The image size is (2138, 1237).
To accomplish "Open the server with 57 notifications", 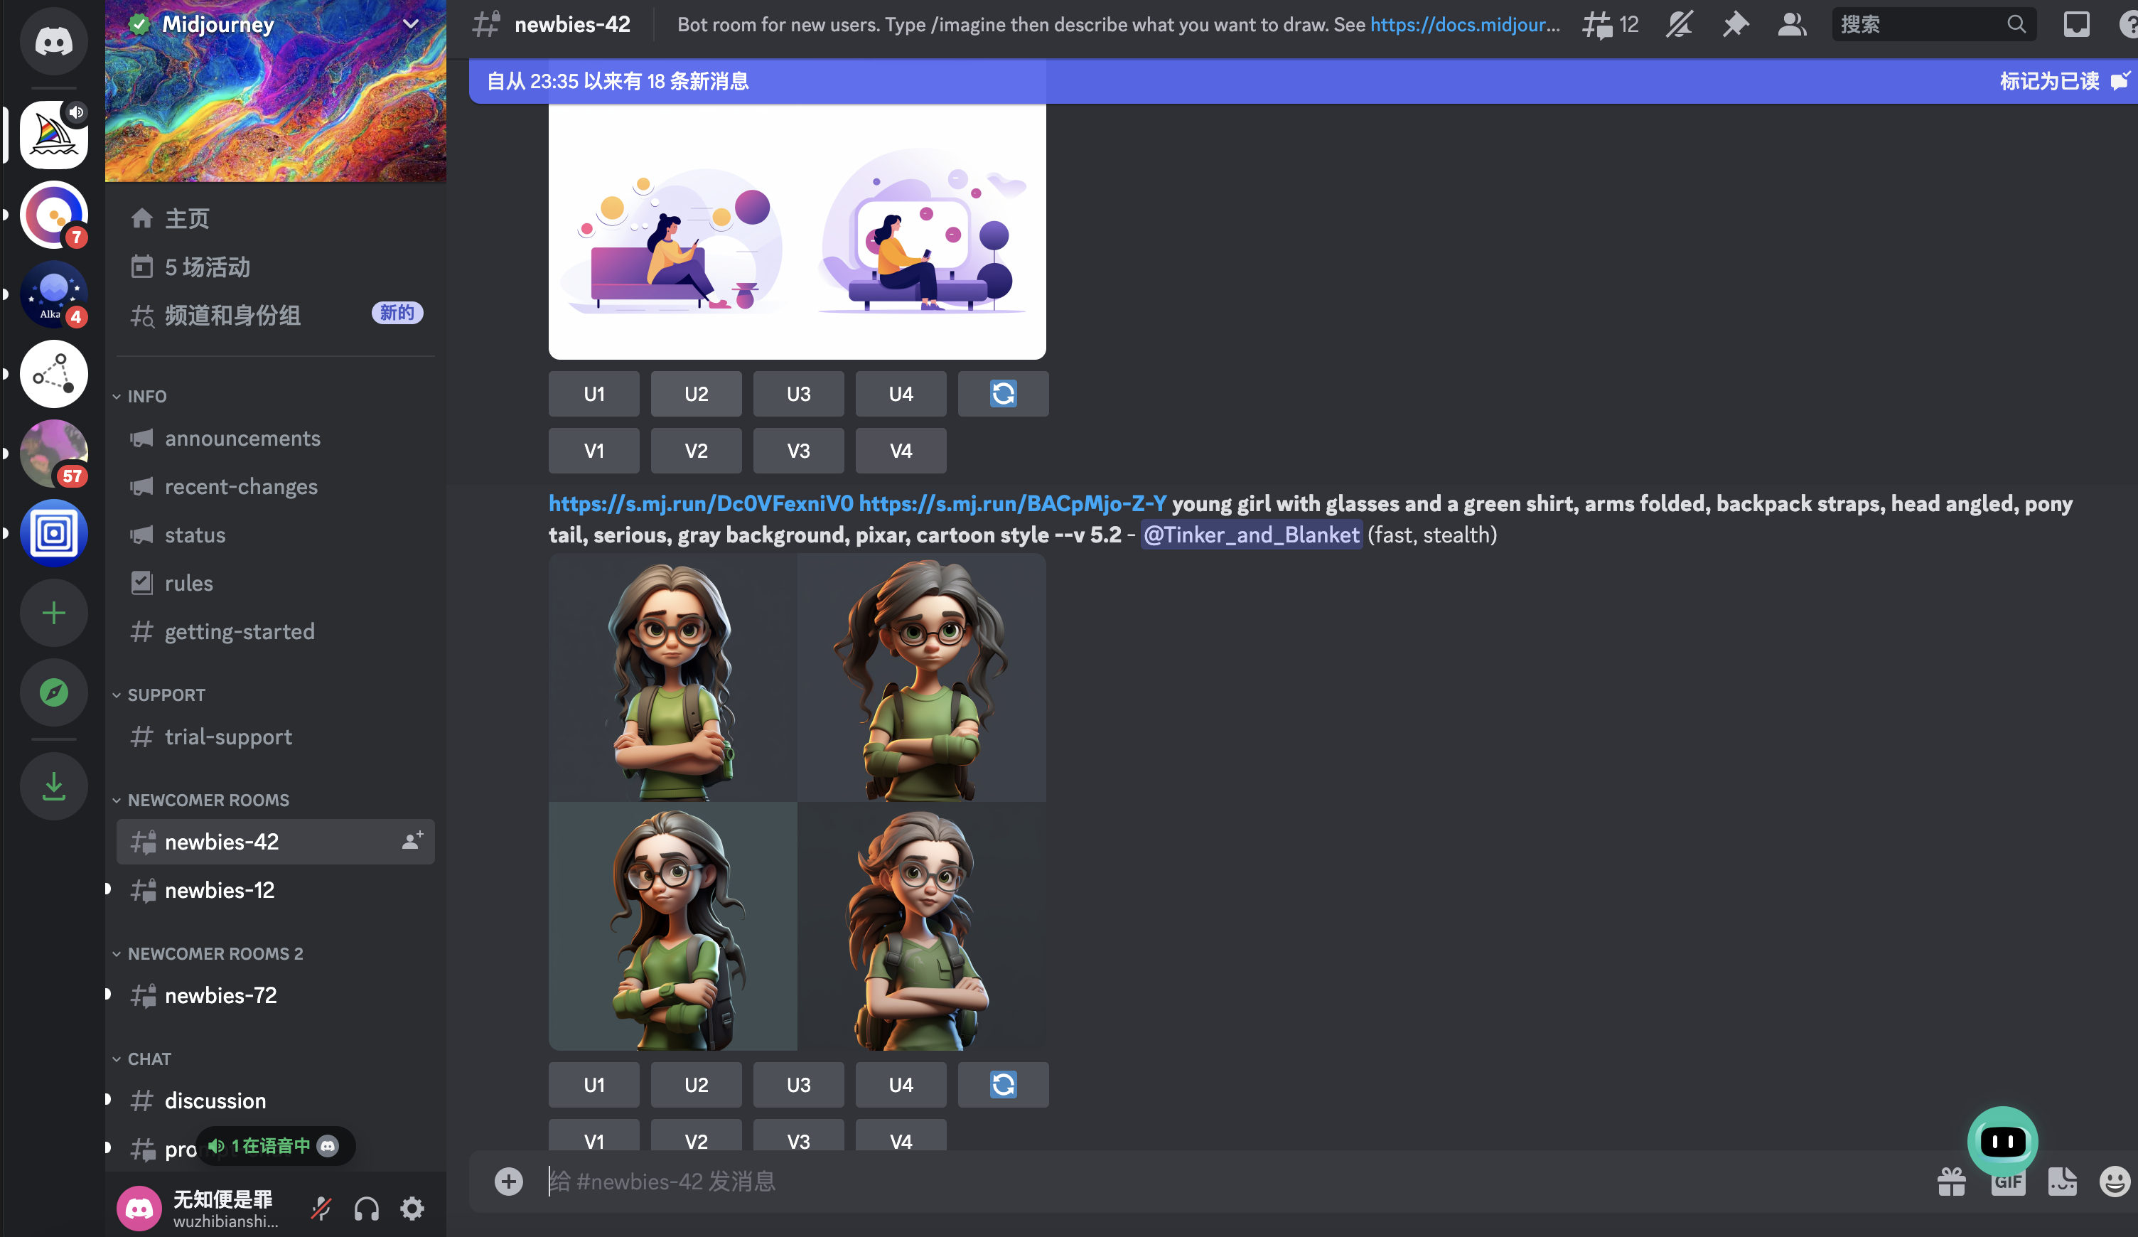I will tap(53, 454).
